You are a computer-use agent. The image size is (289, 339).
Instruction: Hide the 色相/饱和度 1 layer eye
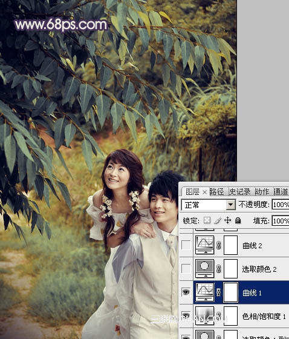pos(186,315)
